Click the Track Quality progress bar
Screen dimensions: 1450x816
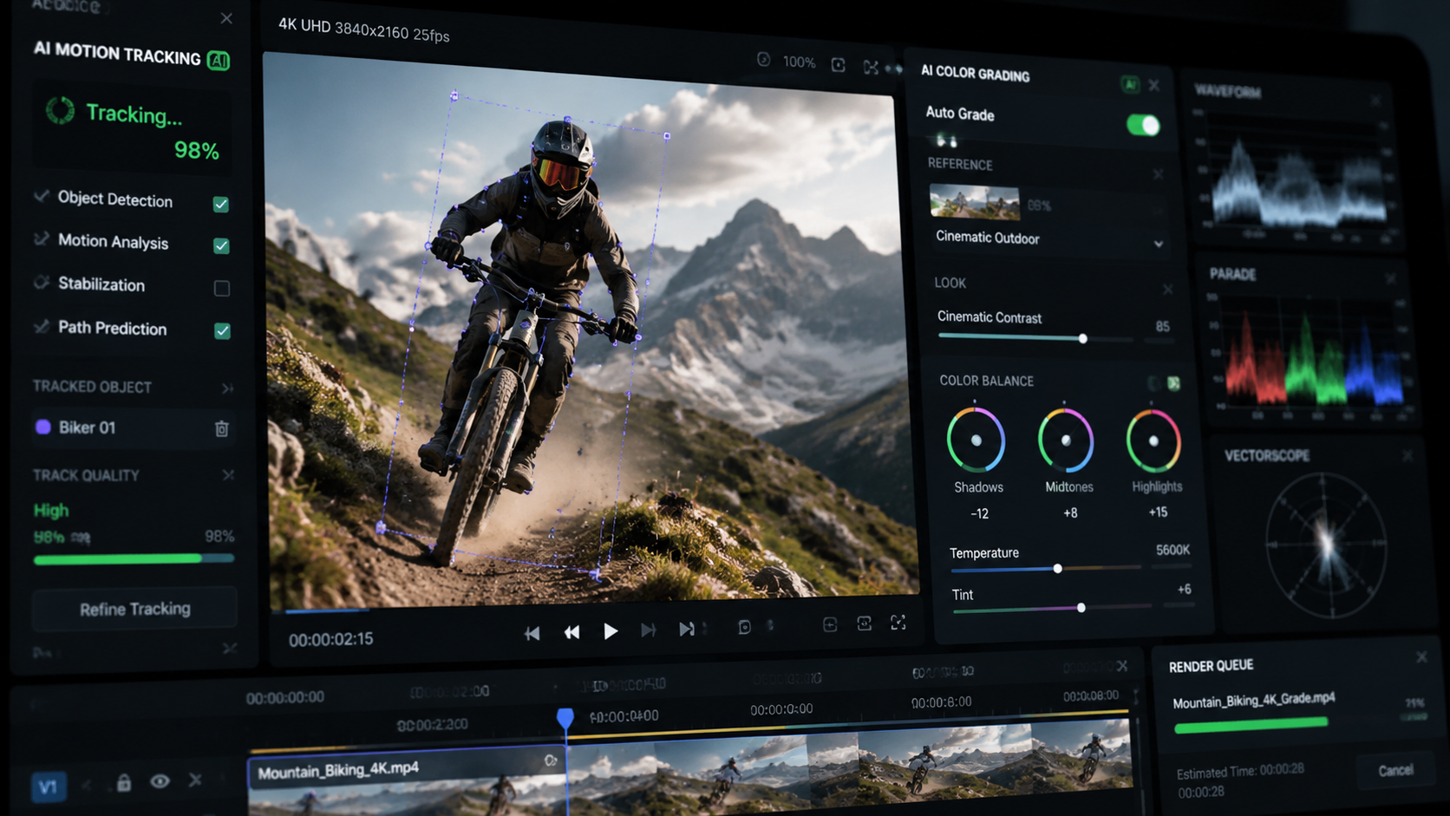click(x=134, y=559)
